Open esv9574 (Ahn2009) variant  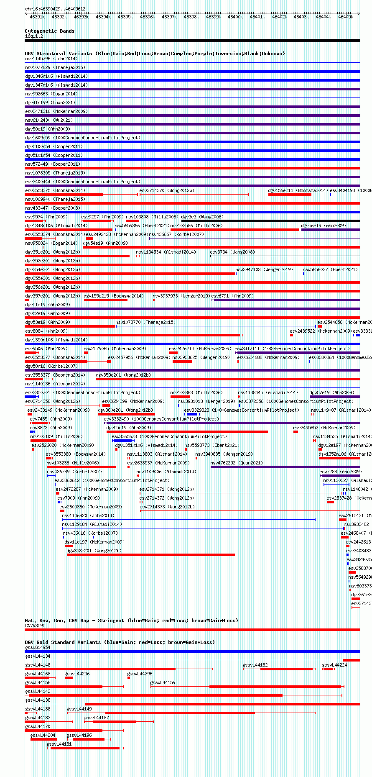click(46, 217)
